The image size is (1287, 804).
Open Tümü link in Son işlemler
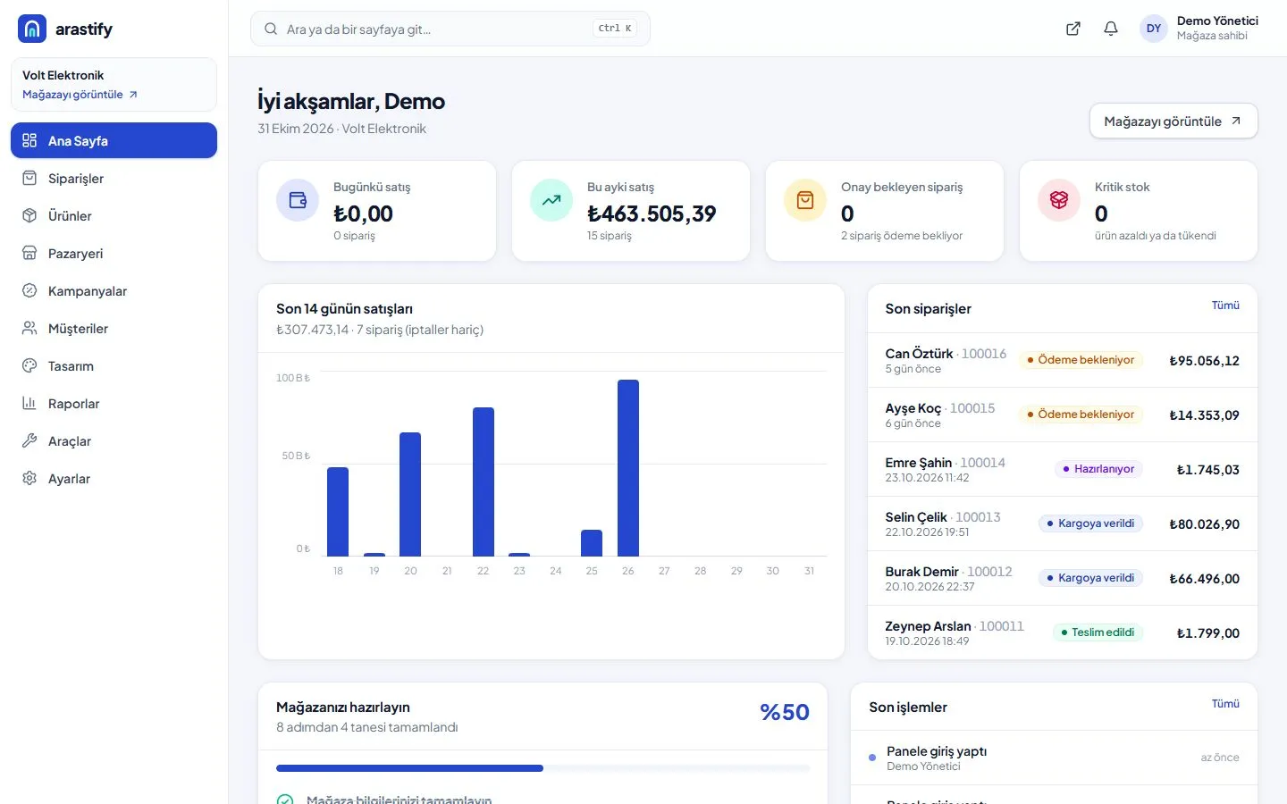1225,704
